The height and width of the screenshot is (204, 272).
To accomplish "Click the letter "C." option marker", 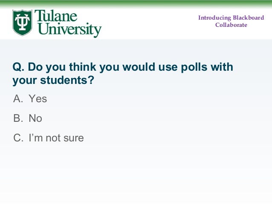I will tap(18, 138).
